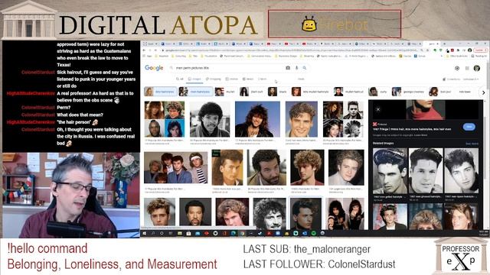Select the '80s hairstyles' suggestion chip
Viewport: 490px width, 275px height.
coord(161,92)
